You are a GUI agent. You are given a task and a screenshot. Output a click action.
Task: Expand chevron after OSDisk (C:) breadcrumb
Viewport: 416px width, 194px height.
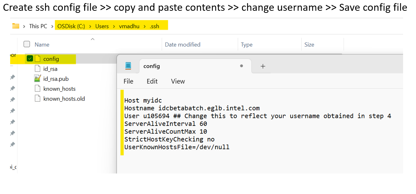pyautogui.click(x=90, y=26)
